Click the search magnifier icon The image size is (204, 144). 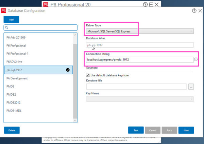7,28
